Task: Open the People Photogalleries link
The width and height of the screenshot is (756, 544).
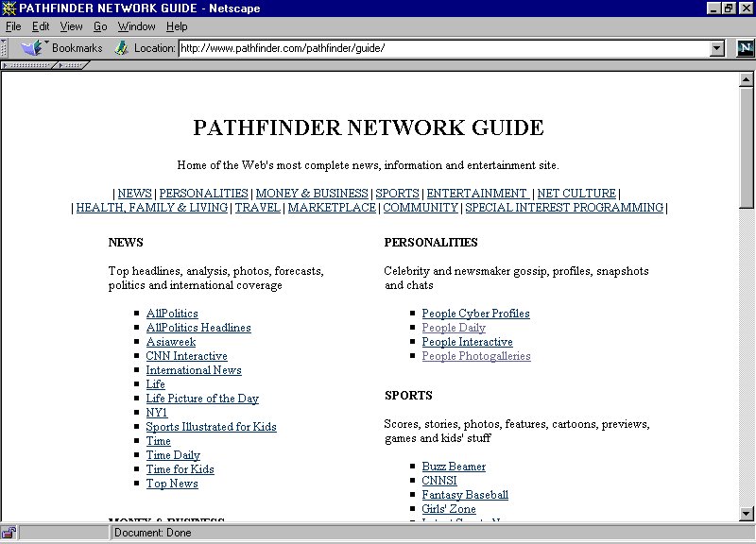Action: [x=476, y=356]
